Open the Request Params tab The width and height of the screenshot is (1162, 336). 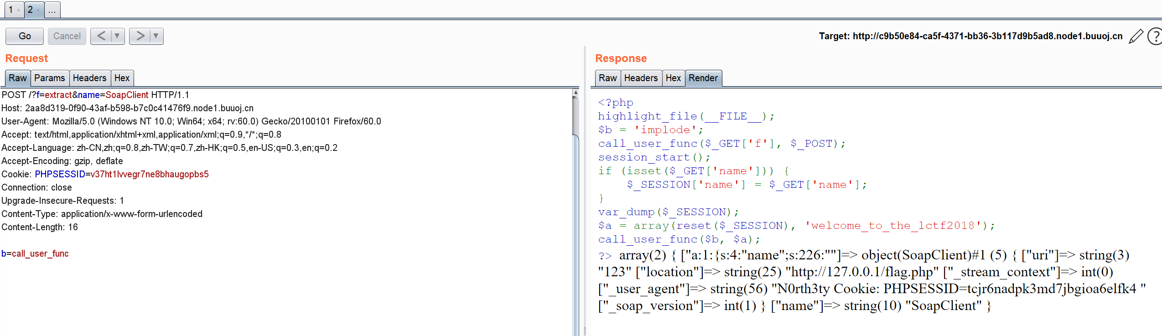coord(50,78)
